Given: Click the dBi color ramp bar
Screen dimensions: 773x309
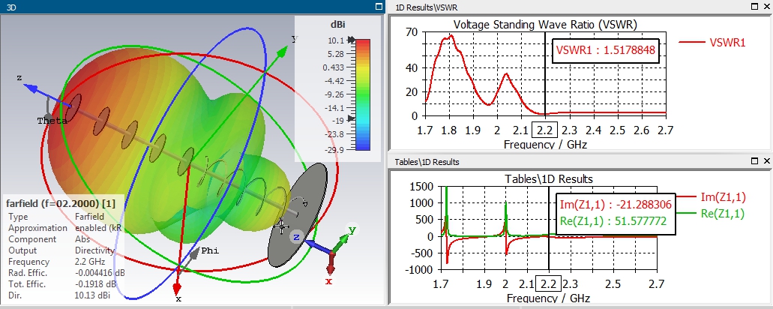Looking at the screenshot, I should (362, 94).
